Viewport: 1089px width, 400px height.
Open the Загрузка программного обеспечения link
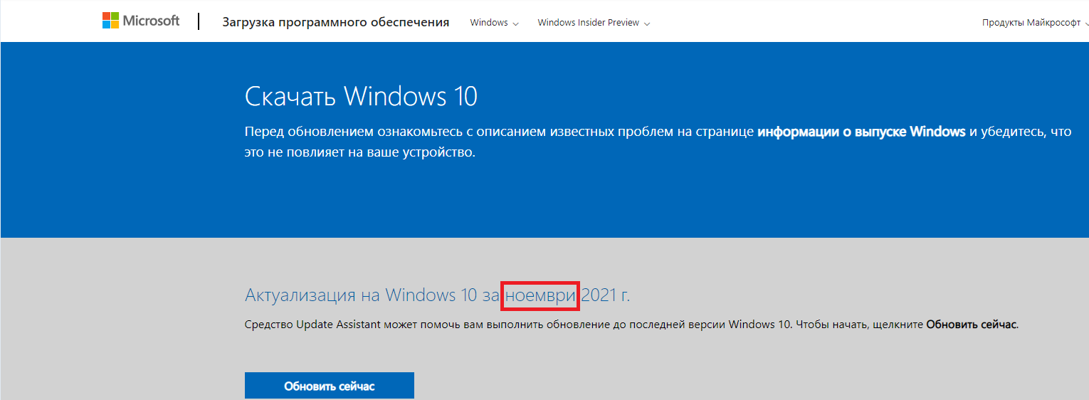click(x=336, y=22)
